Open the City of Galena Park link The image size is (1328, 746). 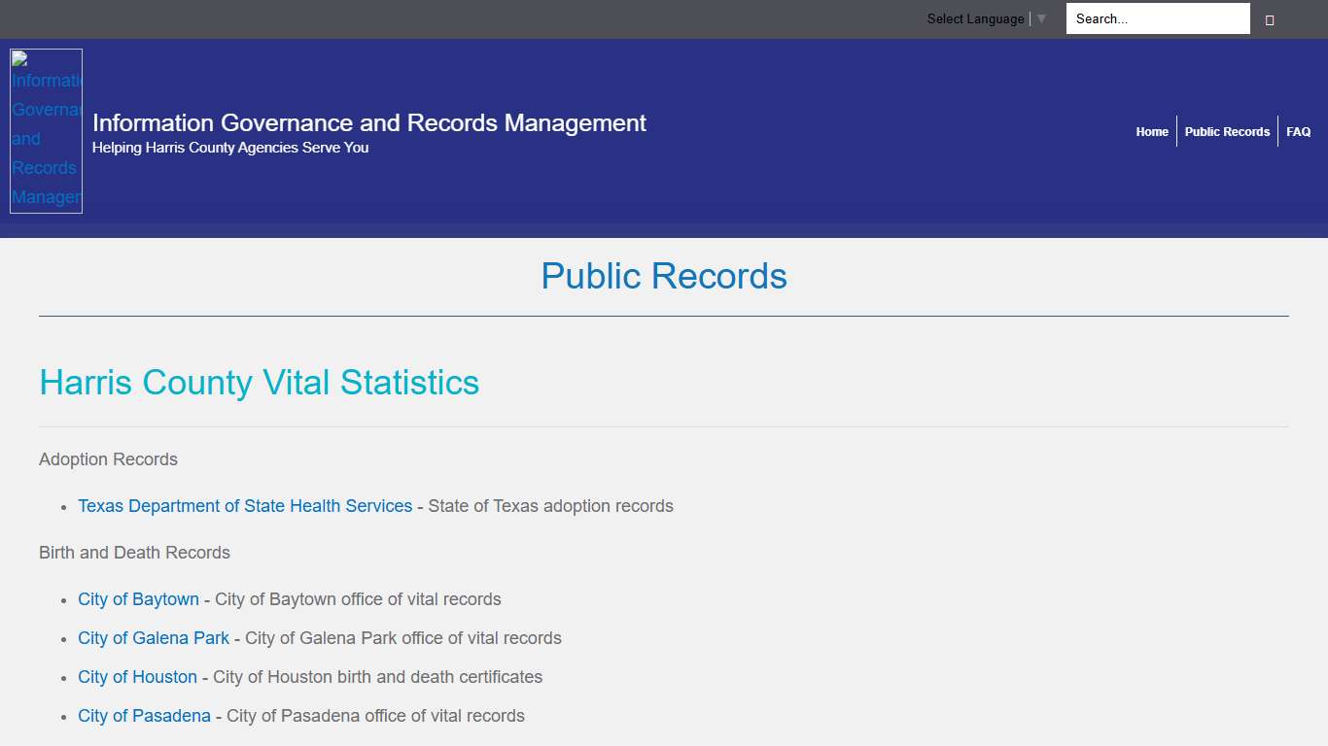click(153, 638)
